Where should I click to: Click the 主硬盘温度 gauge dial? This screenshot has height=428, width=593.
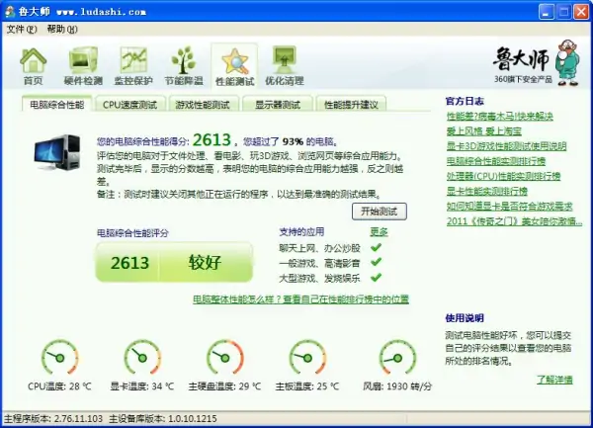225,357
